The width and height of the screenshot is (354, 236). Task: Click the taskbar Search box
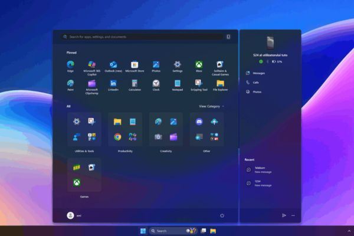tap(173, 231)
